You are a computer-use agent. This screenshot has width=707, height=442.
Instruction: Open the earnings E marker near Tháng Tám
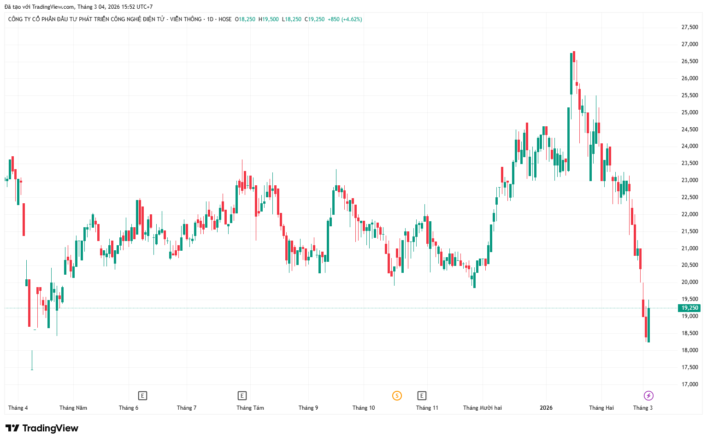tap(242, 395)
